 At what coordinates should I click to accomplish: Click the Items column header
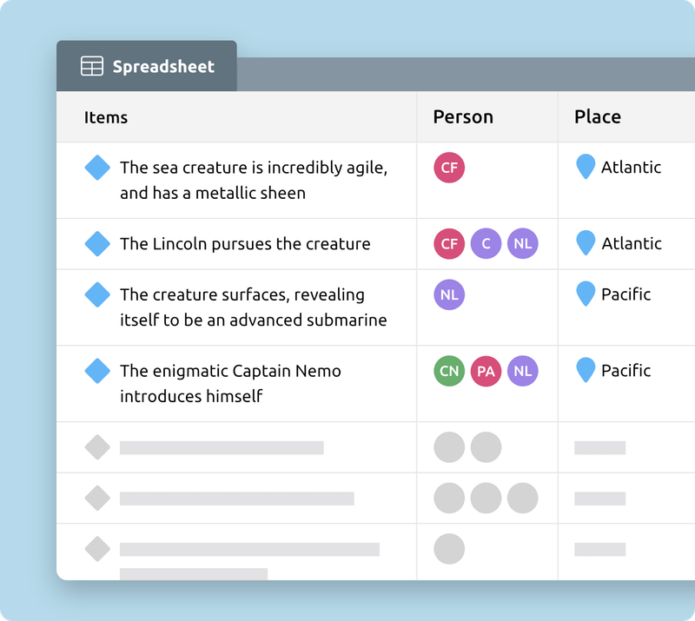tap(106, 118)
